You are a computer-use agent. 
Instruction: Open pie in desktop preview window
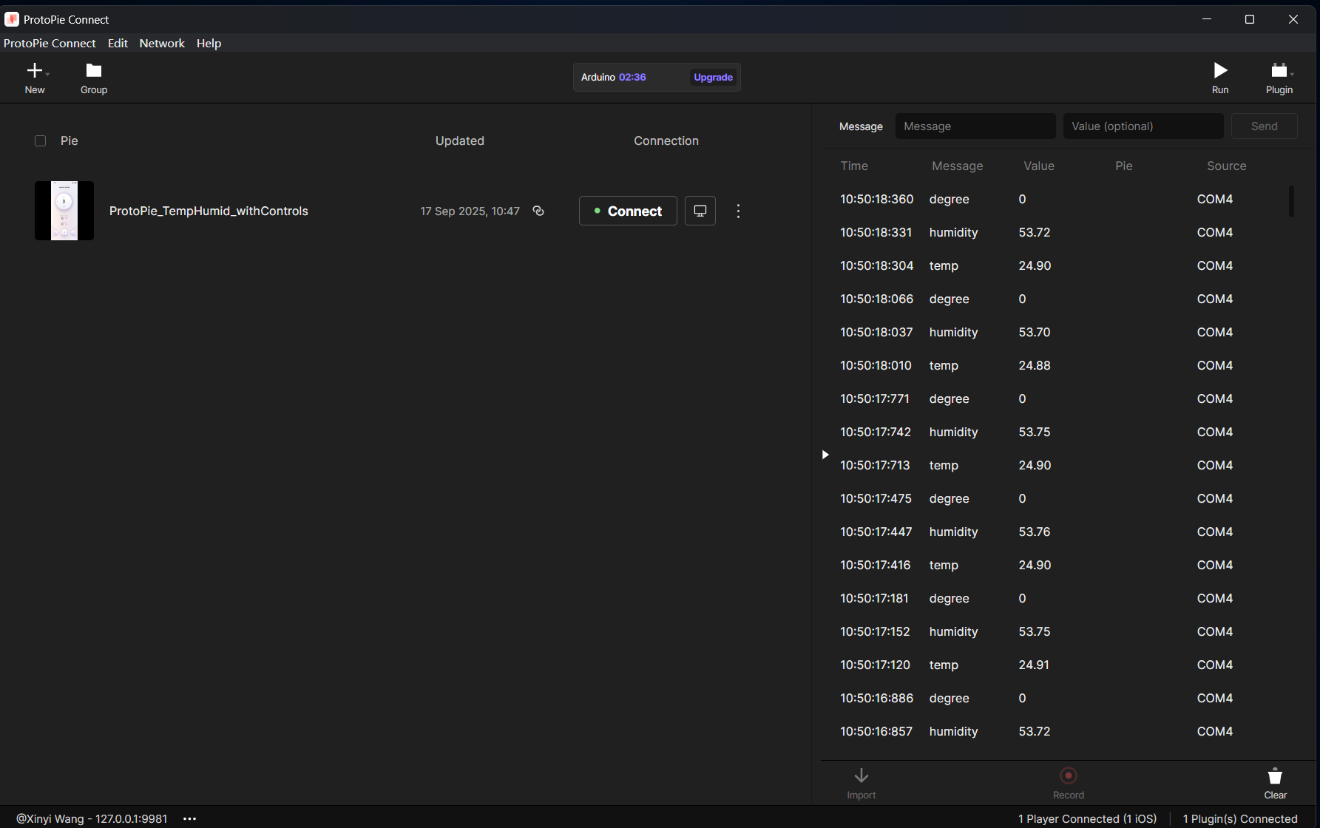pos(700,211)
